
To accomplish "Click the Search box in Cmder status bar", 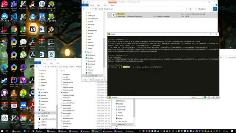I will (x=196, y=98).
